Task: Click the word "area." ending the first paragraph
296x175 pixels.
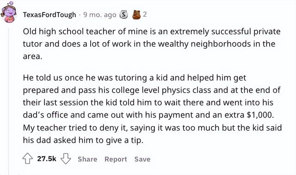Action: click(x=32, y=56)
